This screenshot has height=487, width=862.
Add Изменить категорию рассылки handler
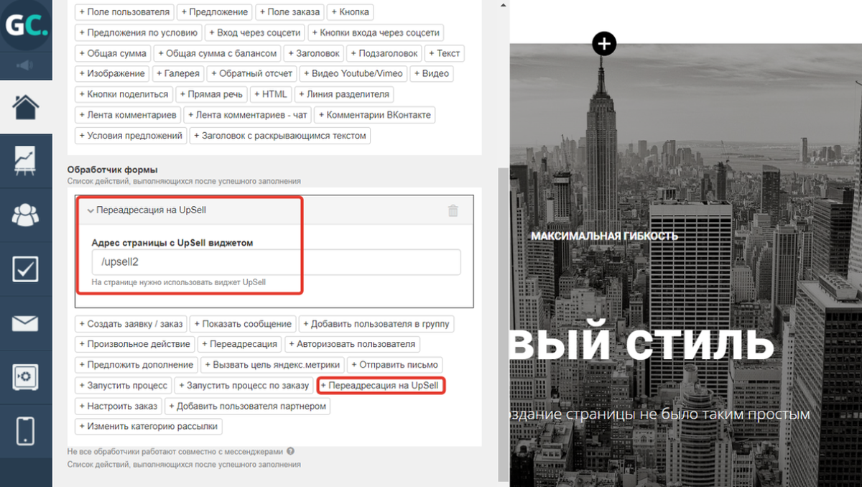point(149,427)
